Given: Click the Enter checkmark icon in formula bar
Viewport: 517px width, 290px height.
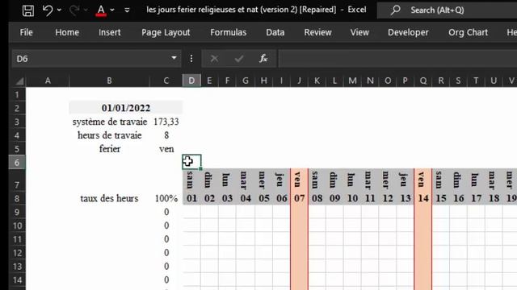Looking at the screenshot, I should click(x=239, y=59).
